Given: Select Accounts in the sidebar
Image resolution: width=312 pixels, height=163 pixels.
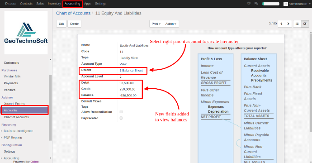Looking at the screenshot, I should coord(25,110).
